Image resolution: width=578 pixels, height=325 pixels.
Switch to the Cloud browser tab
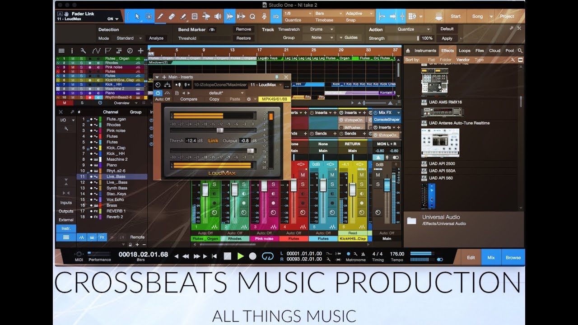pyautogui.click(x=494, y=51)
